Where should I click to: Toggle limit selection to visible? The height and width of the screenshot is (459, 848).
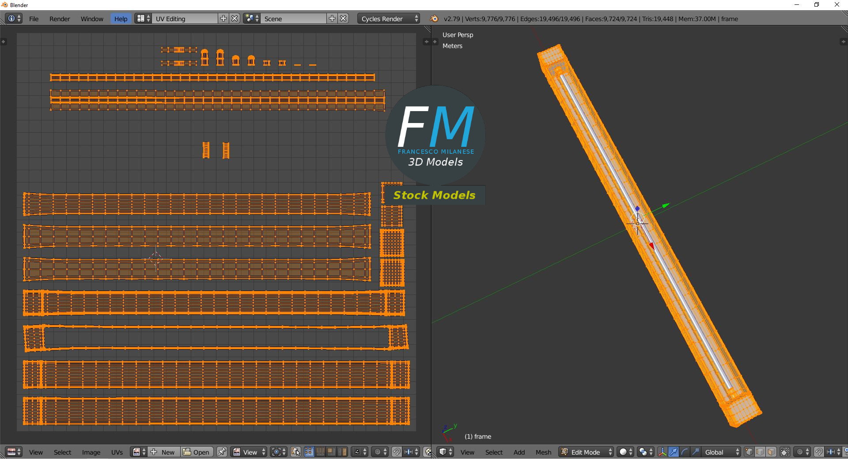(x=785, y=452)
